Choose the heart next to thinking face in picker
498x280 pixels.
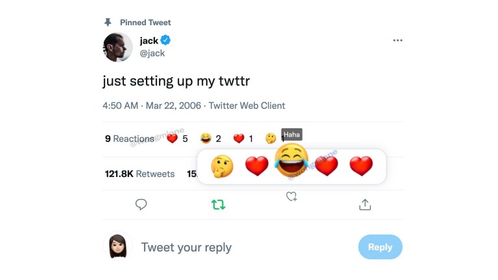[x=257, y=167]
